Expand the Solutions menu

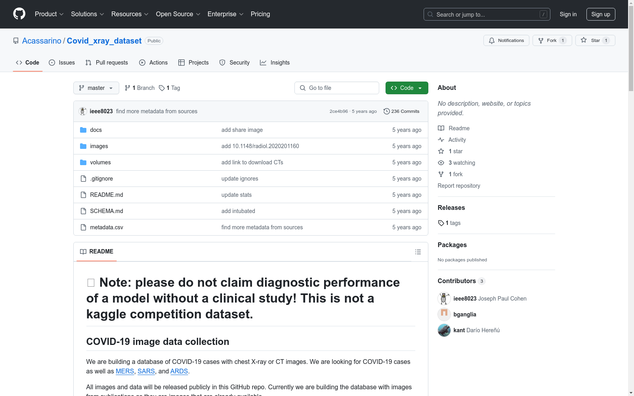click(88, 14)
